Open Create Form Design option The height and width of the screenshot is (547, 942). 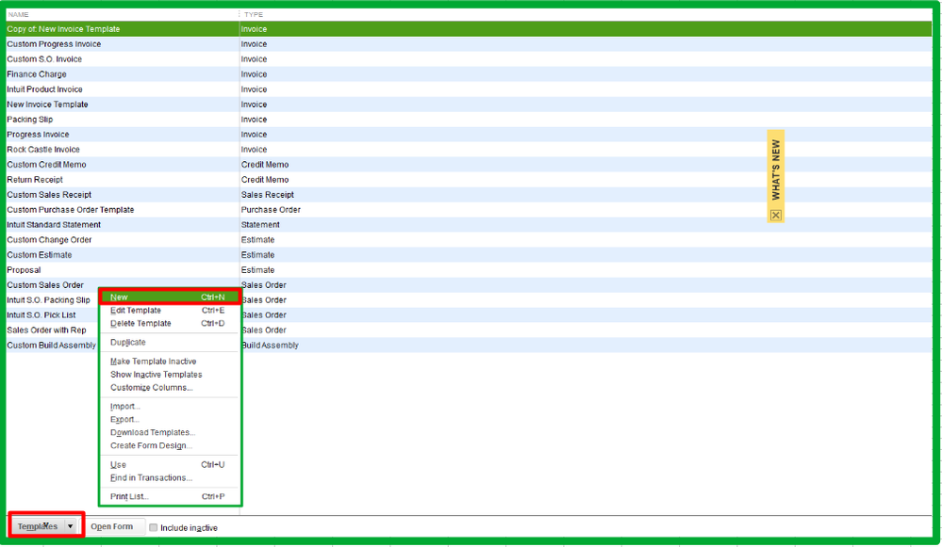170,445
